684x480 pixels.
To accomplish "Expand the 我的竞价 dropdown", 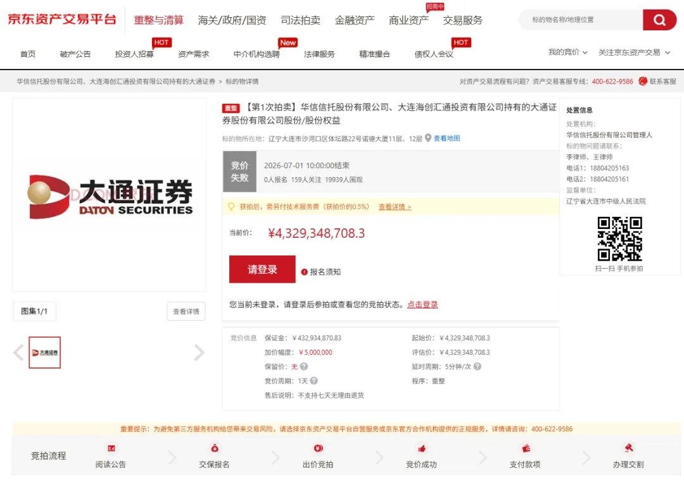I will 567,52.
